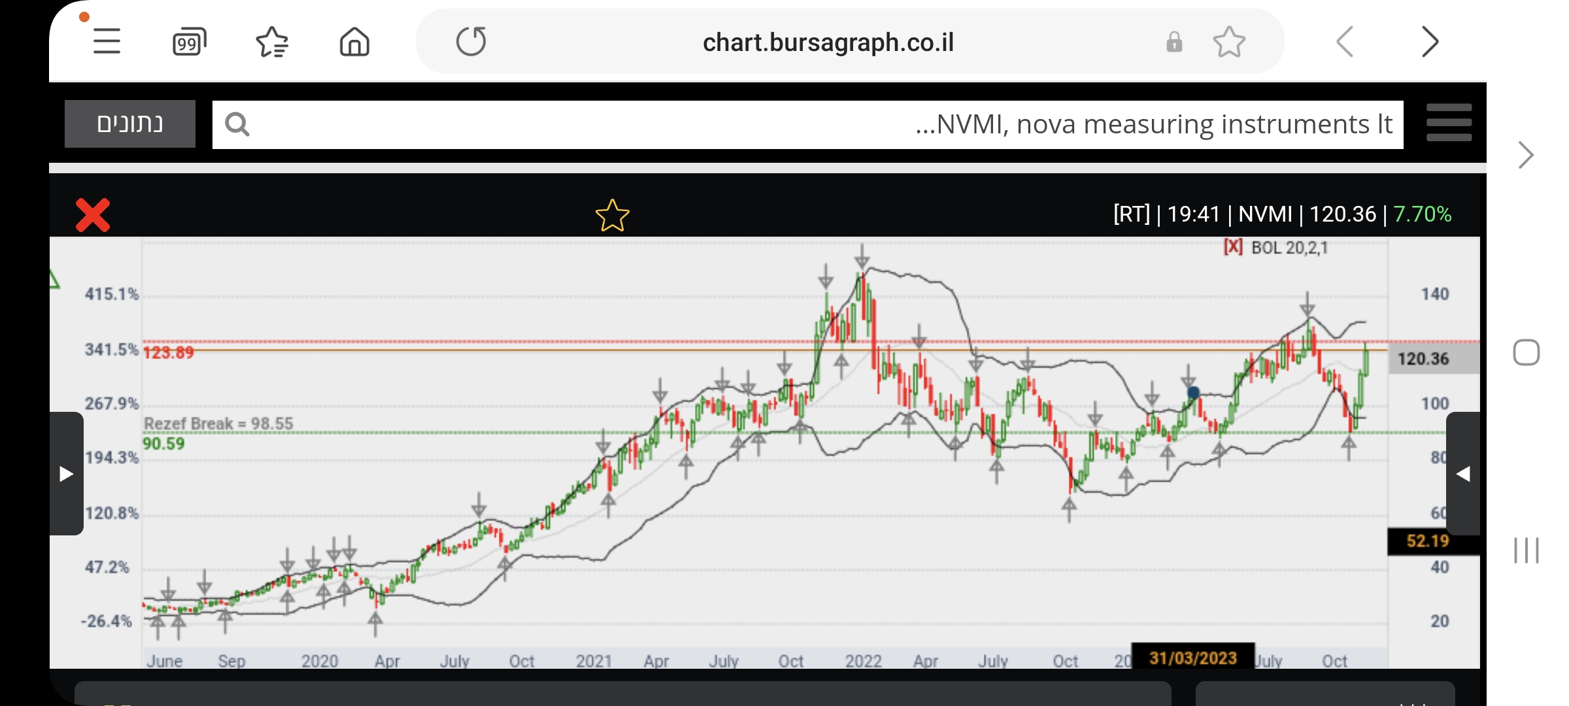Click the נתונים data button
Image resolution: width=1569 pixels, height=706 pixels.
click(129, 124)
